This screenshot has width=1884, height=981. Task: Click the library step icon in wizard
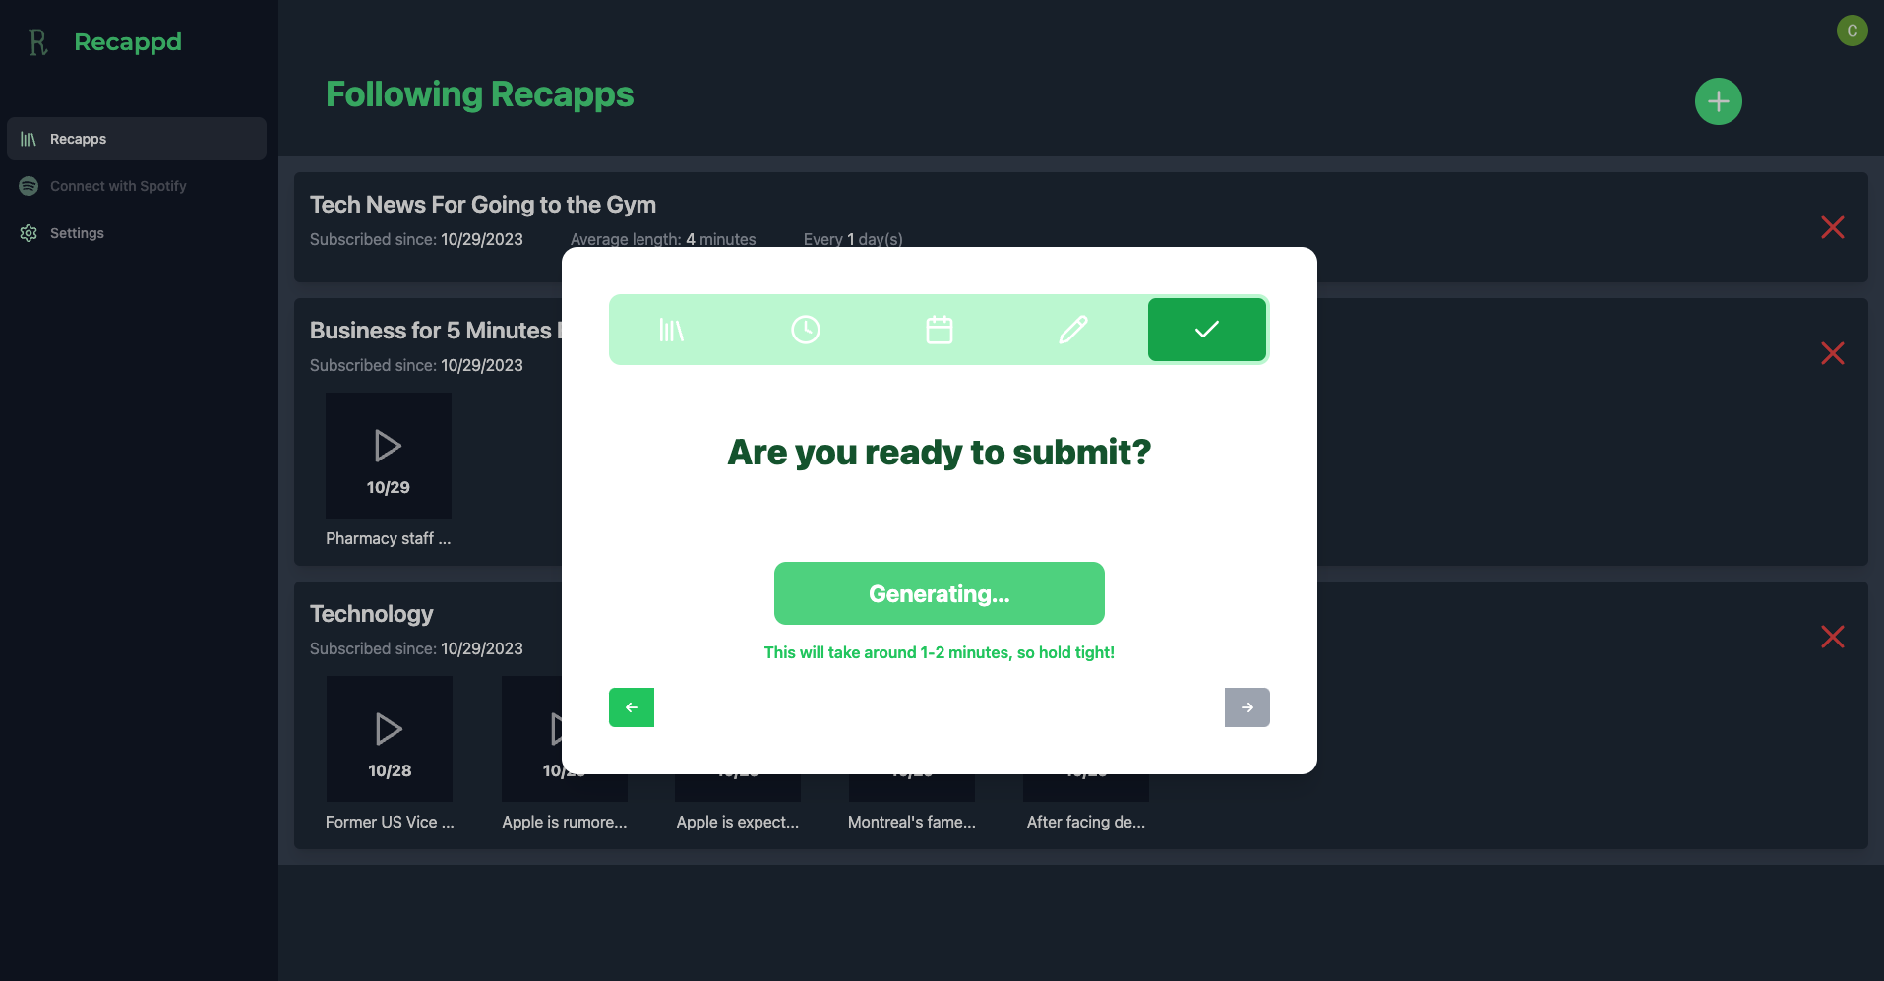(672, 330)
